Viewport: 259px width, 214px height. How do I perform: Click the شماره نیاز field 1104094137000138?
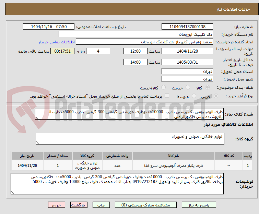187,27
